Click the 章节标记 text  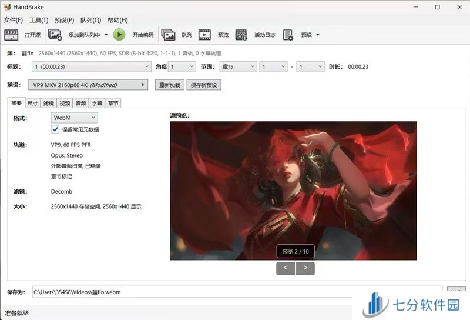[x=62, y=176]
